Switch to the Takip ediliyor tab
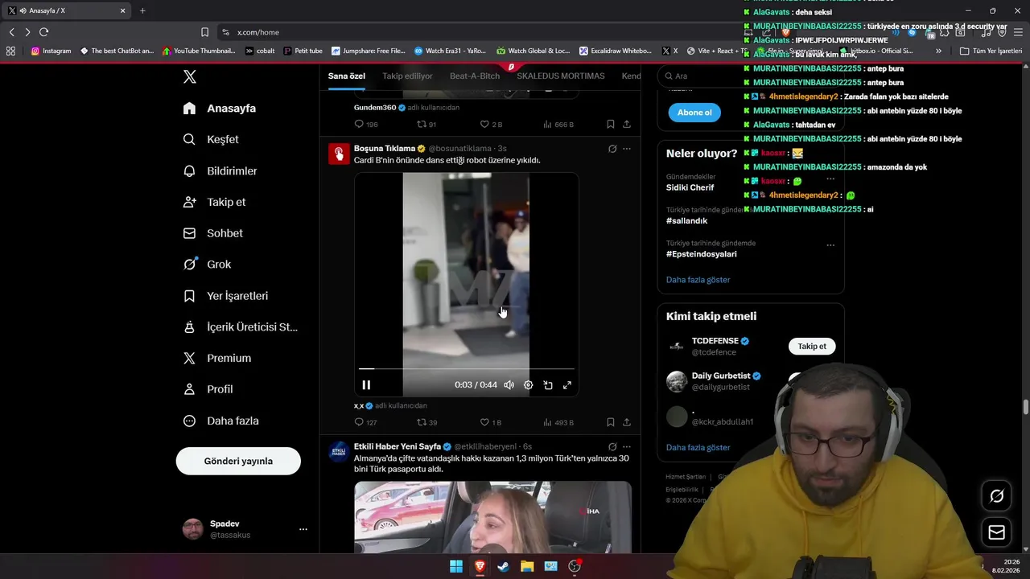1030x579 pixels. pyautogui.click(x=407, y=76)
